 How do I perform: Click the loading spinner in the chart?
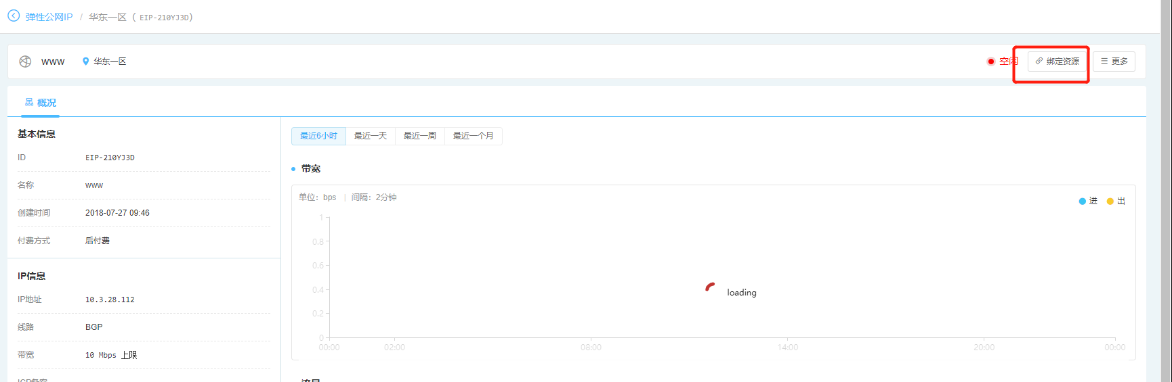coord(710,287)
